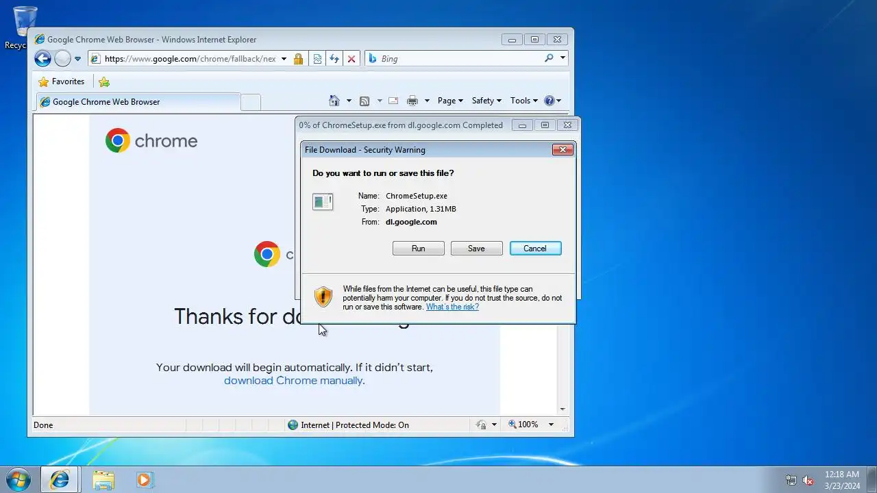Click the privacy report status bar icon
877x493 pixels.
pyautogui.click(x=481, y=425)
